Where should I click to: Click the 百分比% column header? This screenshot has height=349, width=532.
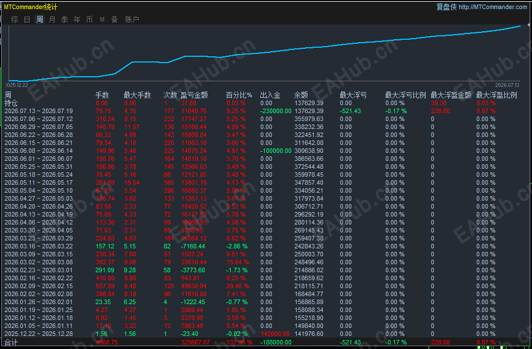click(239, 95)
